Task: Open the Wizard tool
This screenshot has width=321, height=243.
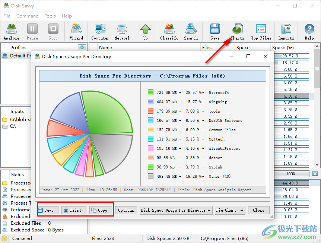Action: click(76, 32)
